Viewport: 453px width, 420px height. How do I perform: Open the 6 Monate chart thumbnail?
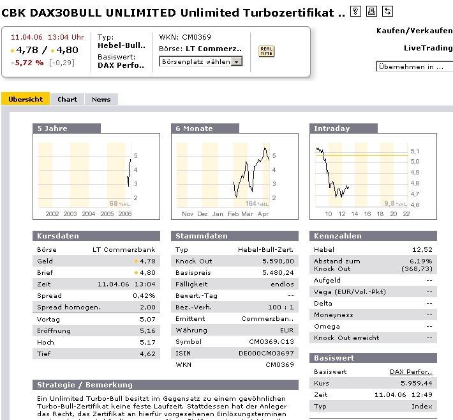pos(235,176)
